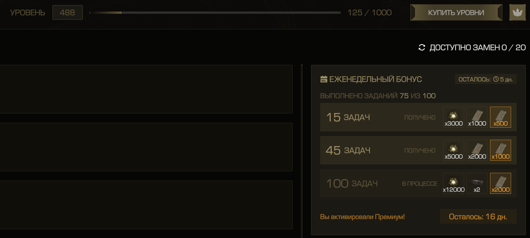Click the Доступно замен 0 / 20 label
The height and width of the screenshot is (238, 530).
point(478,48)
